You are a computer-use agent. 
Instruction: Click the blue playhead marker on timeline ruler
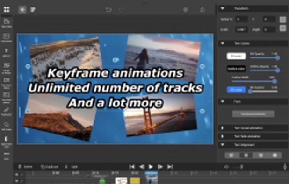pos(151,173)
